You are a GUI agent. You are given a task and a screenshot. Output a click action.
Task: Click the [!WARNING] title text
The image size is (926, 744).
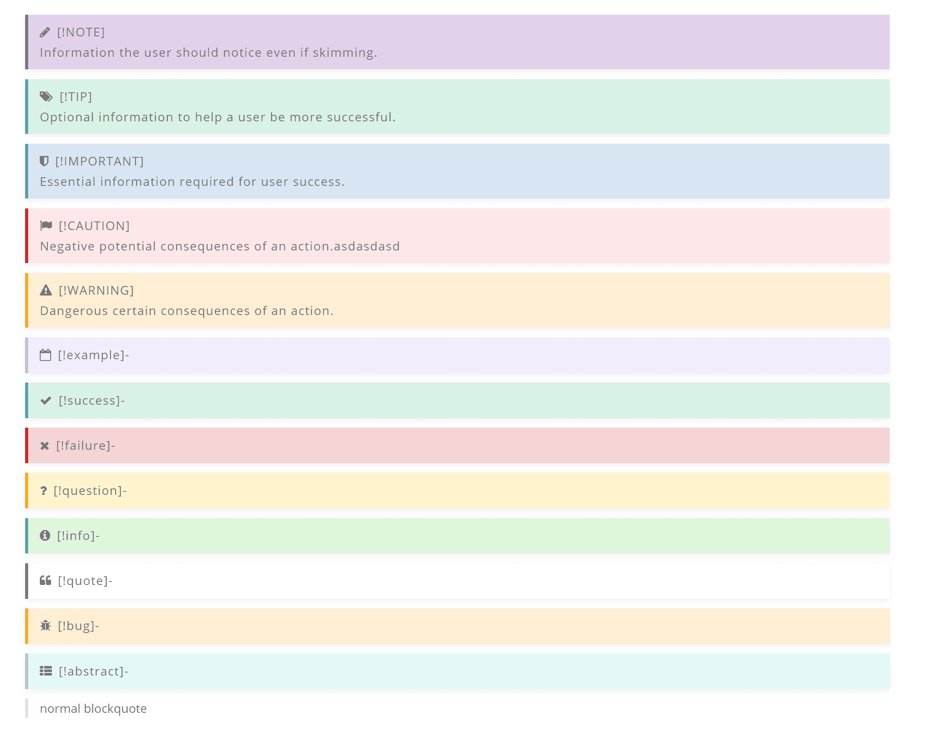pyautogui.click(x=96, y=290)
